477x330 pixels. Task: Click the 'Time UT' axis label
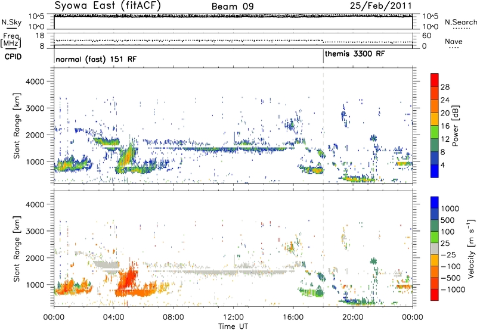pyautogui.click(x=233, y=325)
